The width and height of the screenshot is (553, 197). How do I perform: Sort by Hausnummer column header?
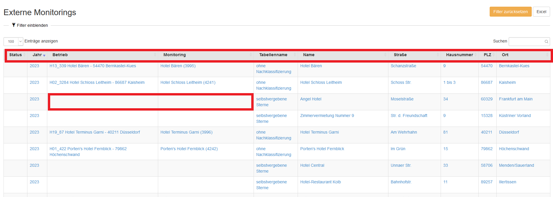[459, 55]
